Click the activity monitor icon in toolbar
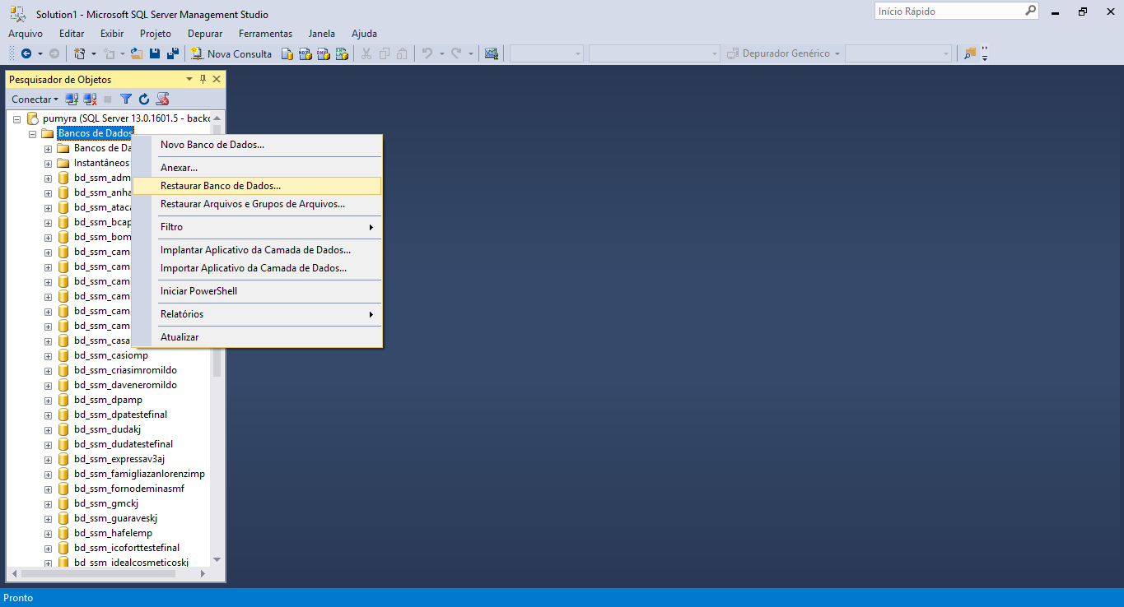The height and width of the screenshot is (607, 1124). 492,53
